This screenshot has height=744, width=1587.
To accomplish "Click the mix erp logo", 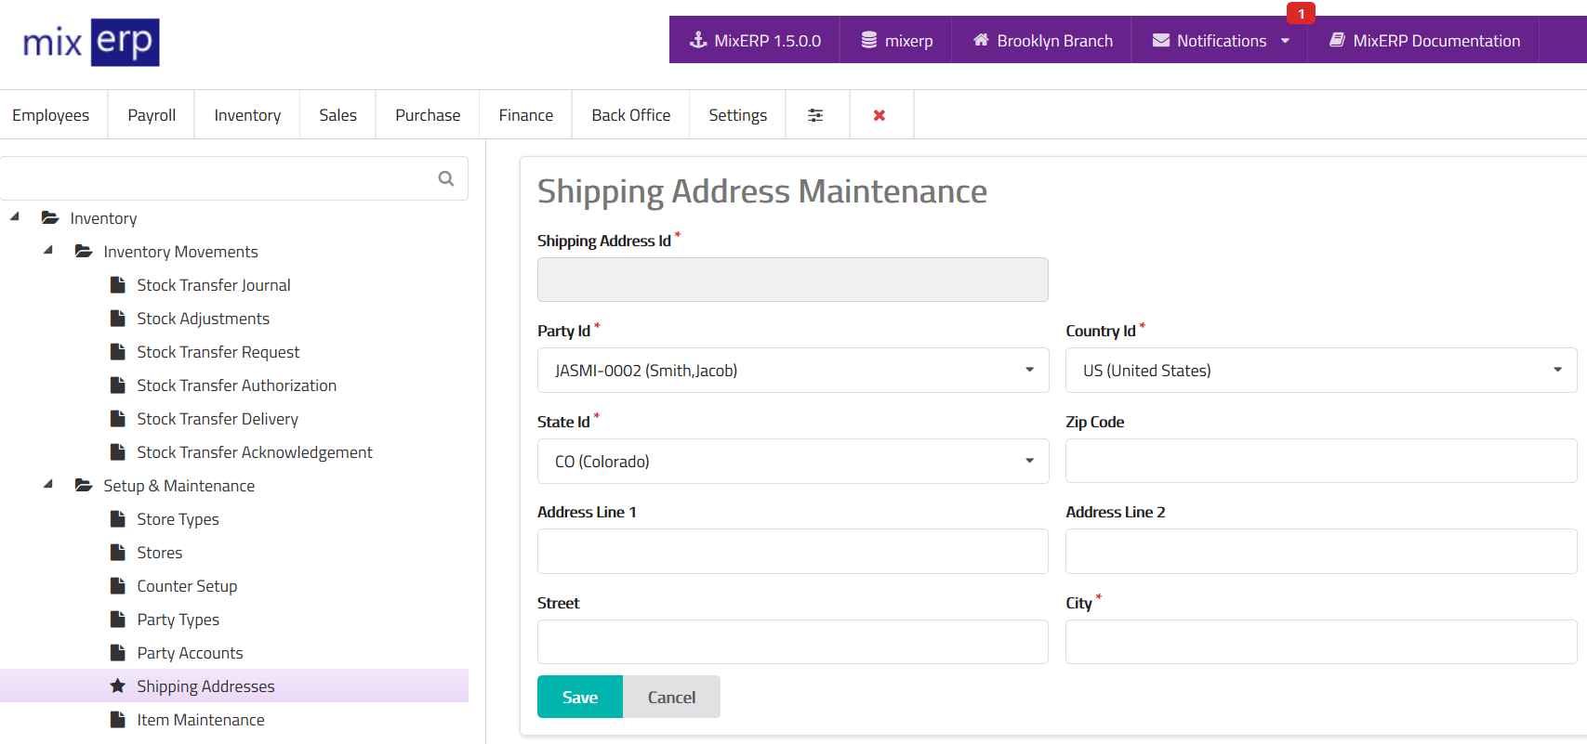I will 91,42.
